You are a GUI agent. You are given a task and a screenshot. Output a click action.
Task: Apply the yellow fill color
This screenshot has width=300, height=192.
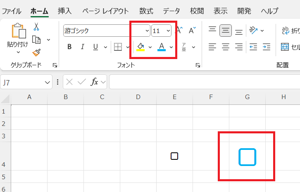pyautogui.click(x=140, y=47)
